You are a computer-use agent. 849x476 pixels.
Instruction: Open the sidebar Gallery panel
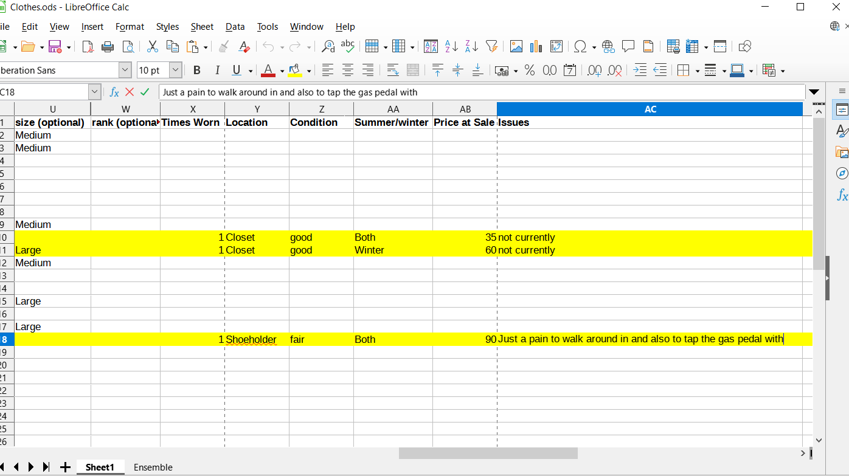(842, 152)
